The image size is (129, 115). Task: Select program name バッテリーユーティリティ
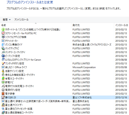15,52
